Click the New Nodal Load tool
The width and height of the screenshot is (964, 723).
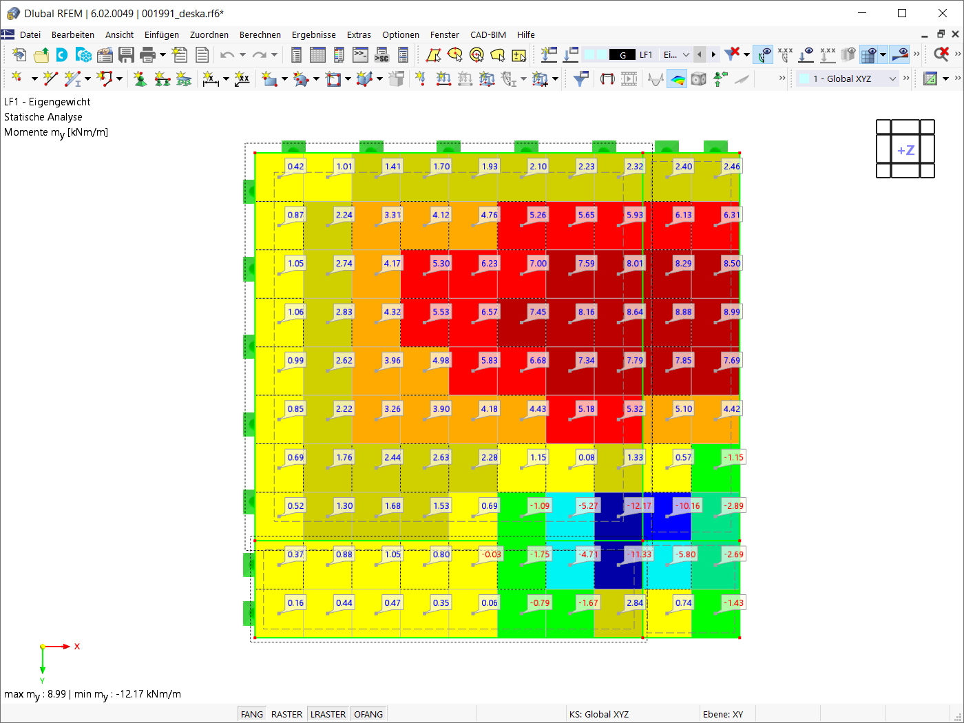point(420,78)
